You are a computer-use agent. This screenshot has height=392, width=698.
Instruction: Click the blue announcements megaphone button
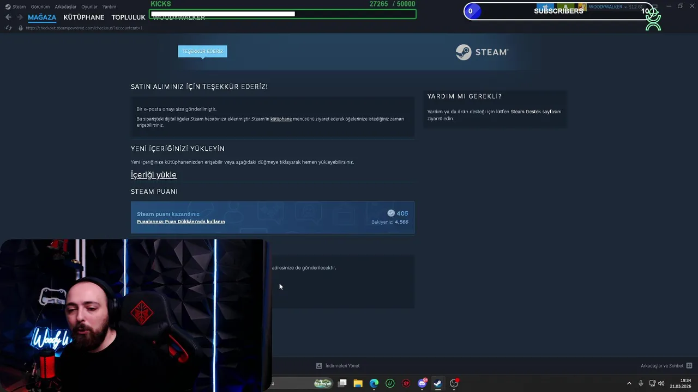[x=545, y=7]
